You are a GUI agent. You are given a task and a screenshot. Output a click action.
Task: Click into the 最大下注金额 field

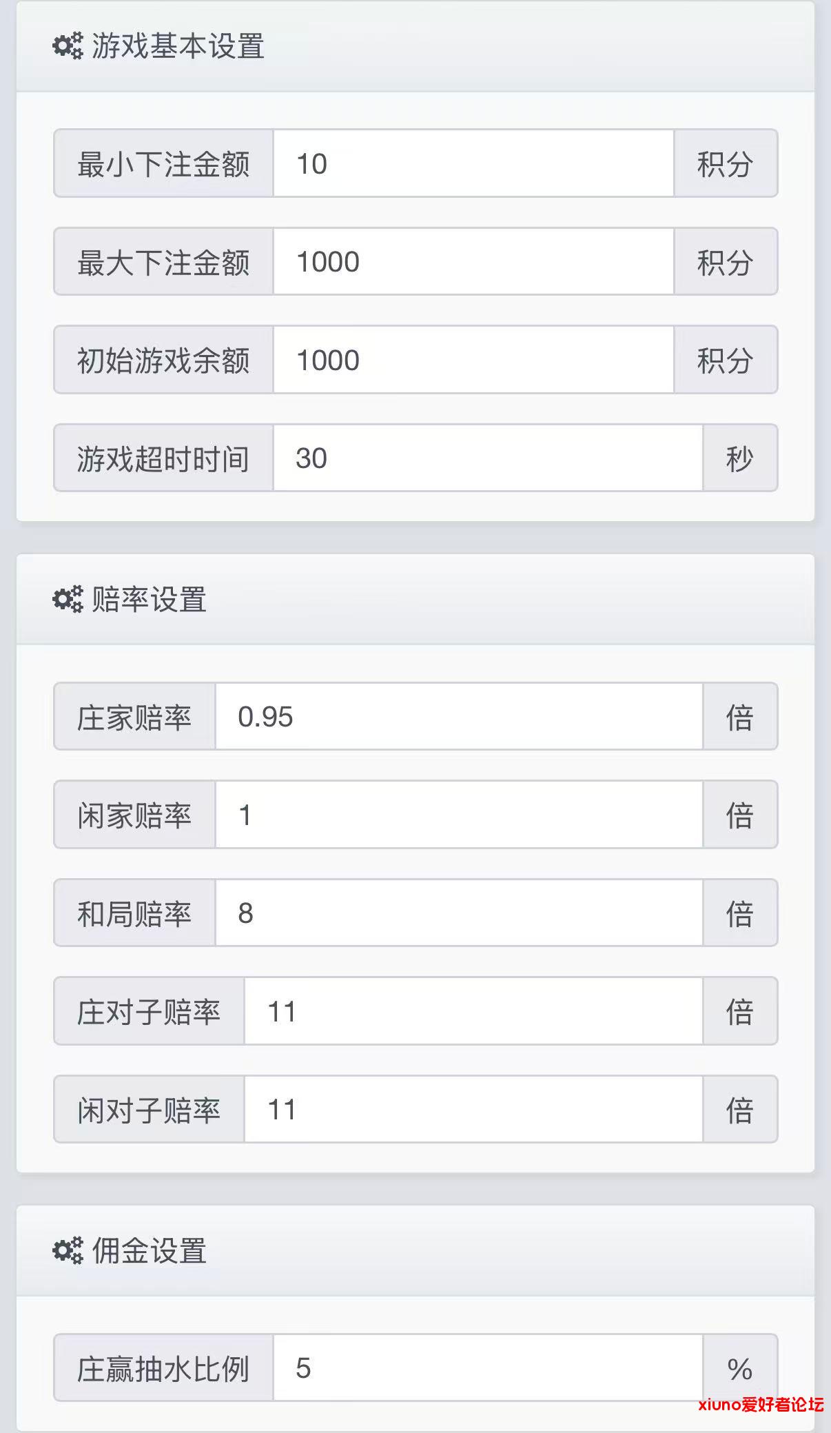click(473, 262)
